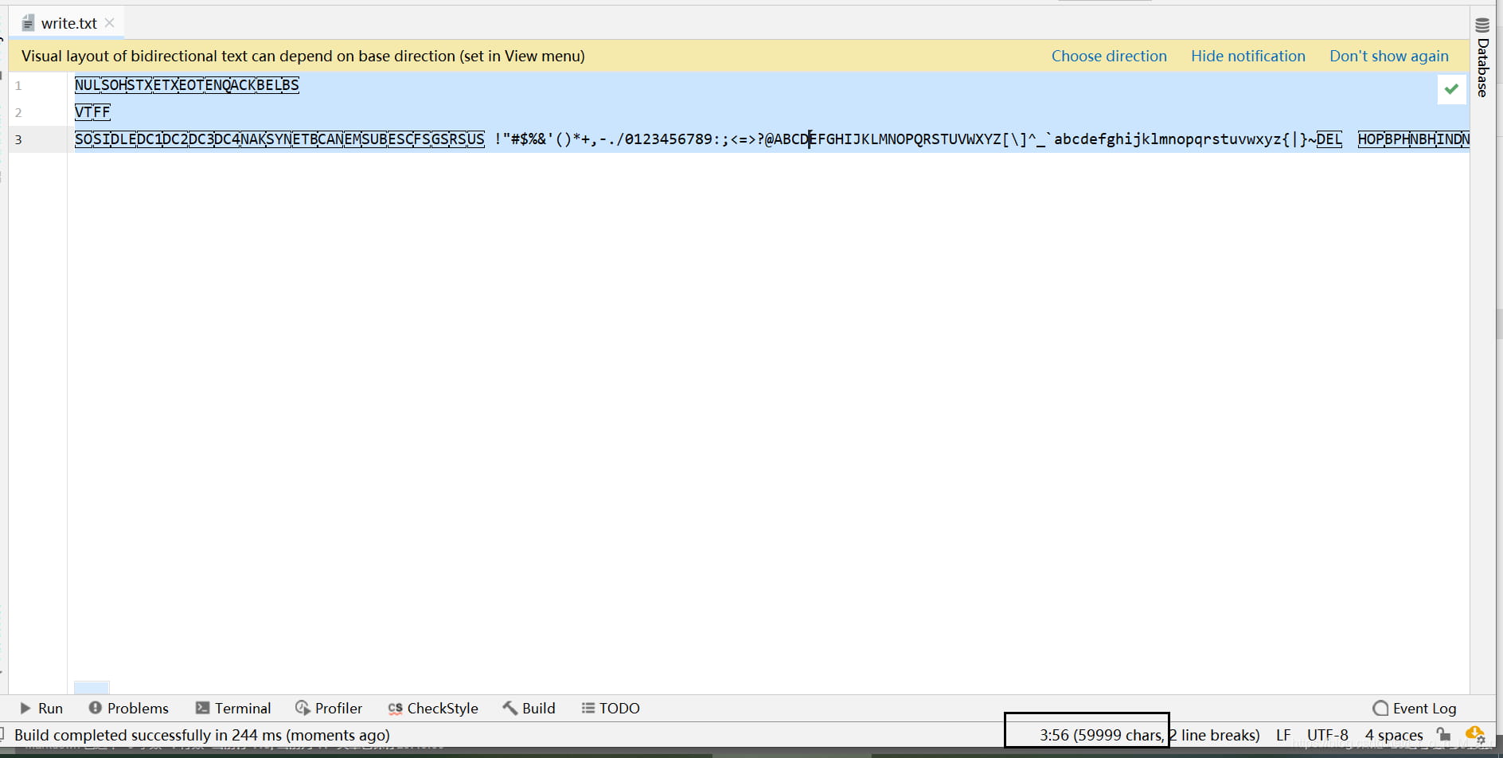Open the Build tool window
This screenshot has width=1503, height=758.
(x=529, y=708)
